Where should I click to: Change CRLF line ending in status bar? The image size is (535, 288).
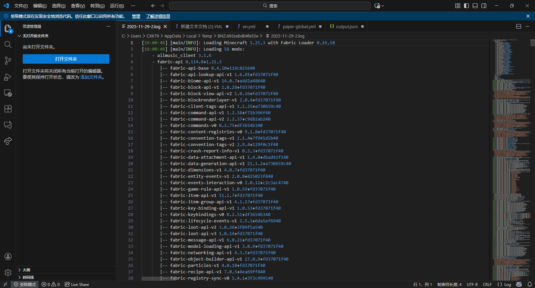coord(487,284)
